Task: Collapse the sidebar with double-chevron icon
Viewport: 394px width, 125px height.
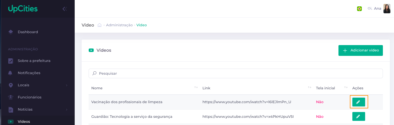Action: [65, 9]
